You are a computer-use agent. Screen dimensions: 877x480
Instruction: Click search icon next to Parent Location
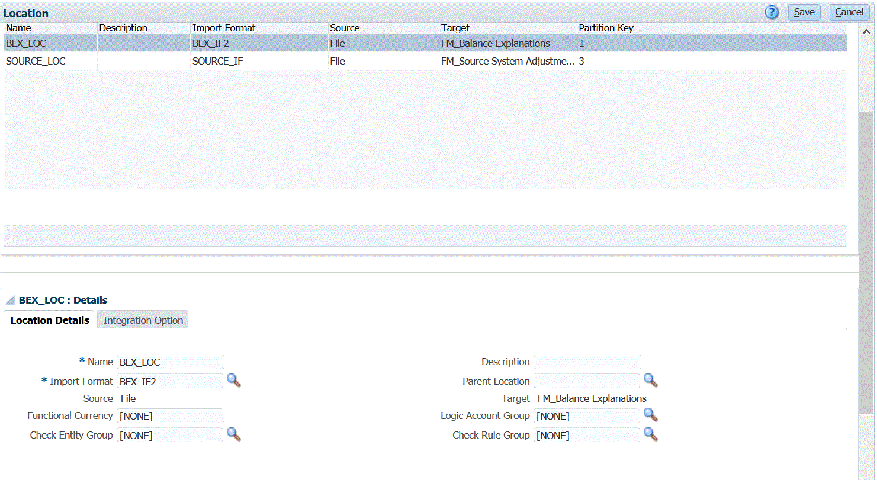(651, 381)
